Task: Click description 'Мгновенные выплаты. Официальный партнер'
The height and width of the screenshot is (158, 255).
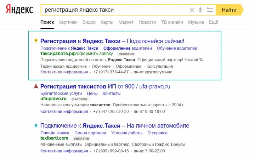Action: pyautogui.click(x=85, y=144)
